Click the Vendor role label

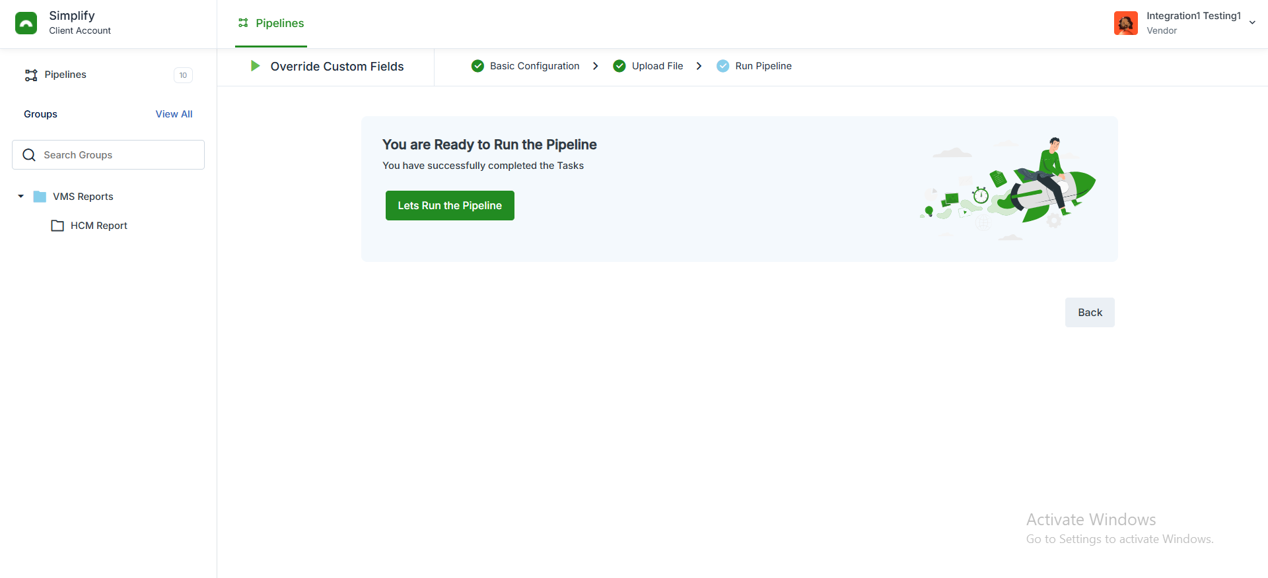pos(1162,31)
